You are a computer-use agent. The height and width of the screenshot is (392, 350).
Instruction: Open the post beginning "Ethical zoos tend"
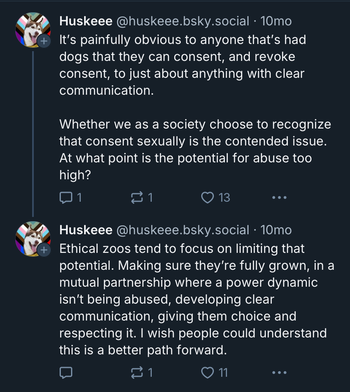pyautogui.click(x=190, y=299)
